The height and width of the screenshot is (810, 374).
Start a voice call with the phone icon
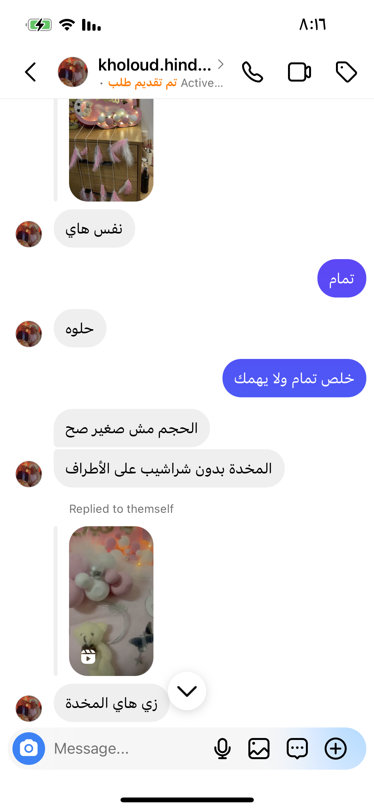(252, 72)
